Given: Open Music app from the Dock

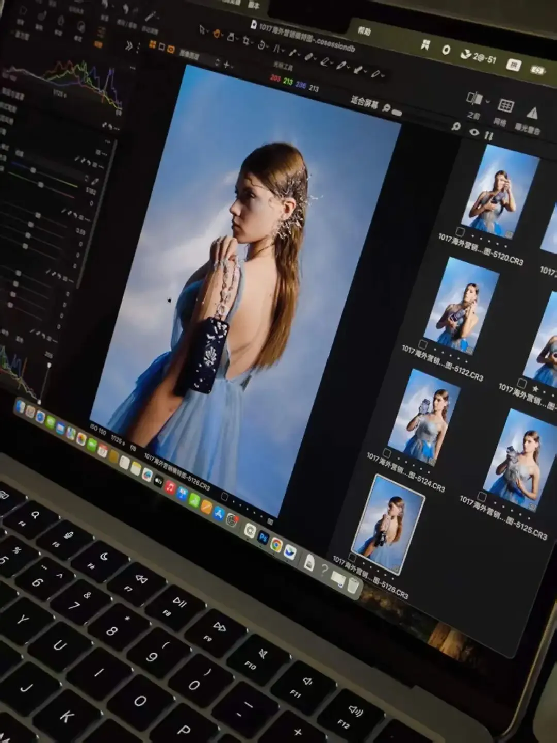Looking at the screenshot, I should click(x=170, y=487).
